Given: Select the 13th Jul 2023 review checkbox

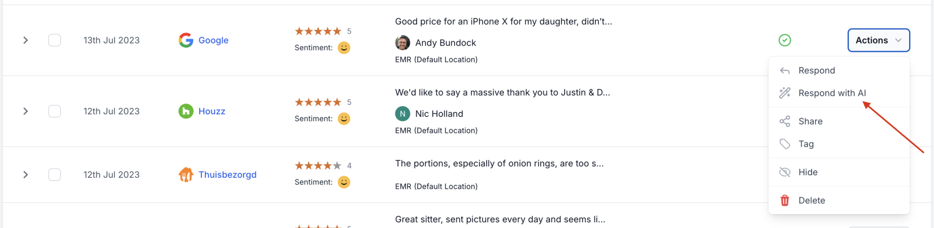Looking at the screenshot, I should point(54,40).
